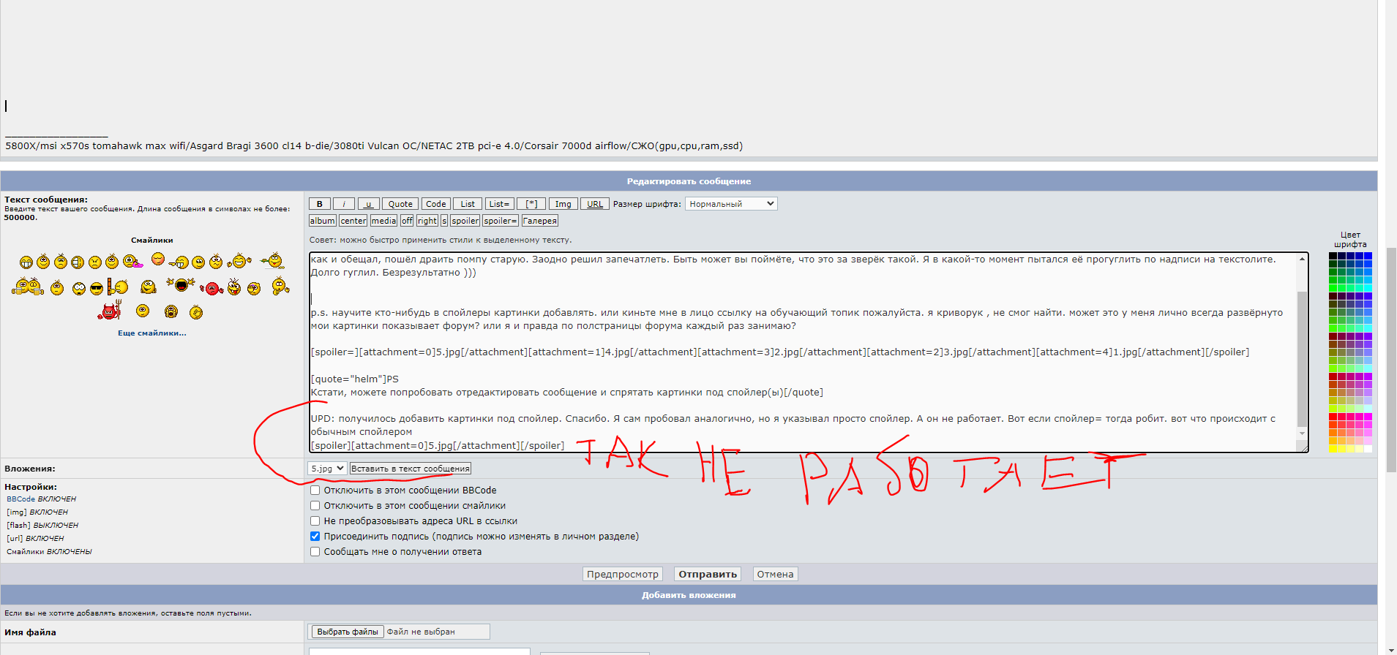The height and width of the screenshot is (655, 1397).
Task: Insert the album BBCode tag
Action: [x=323, y=221]
